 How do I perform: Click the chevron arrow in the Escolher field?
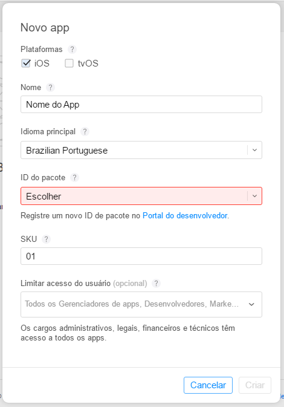(x=254, y=196)
